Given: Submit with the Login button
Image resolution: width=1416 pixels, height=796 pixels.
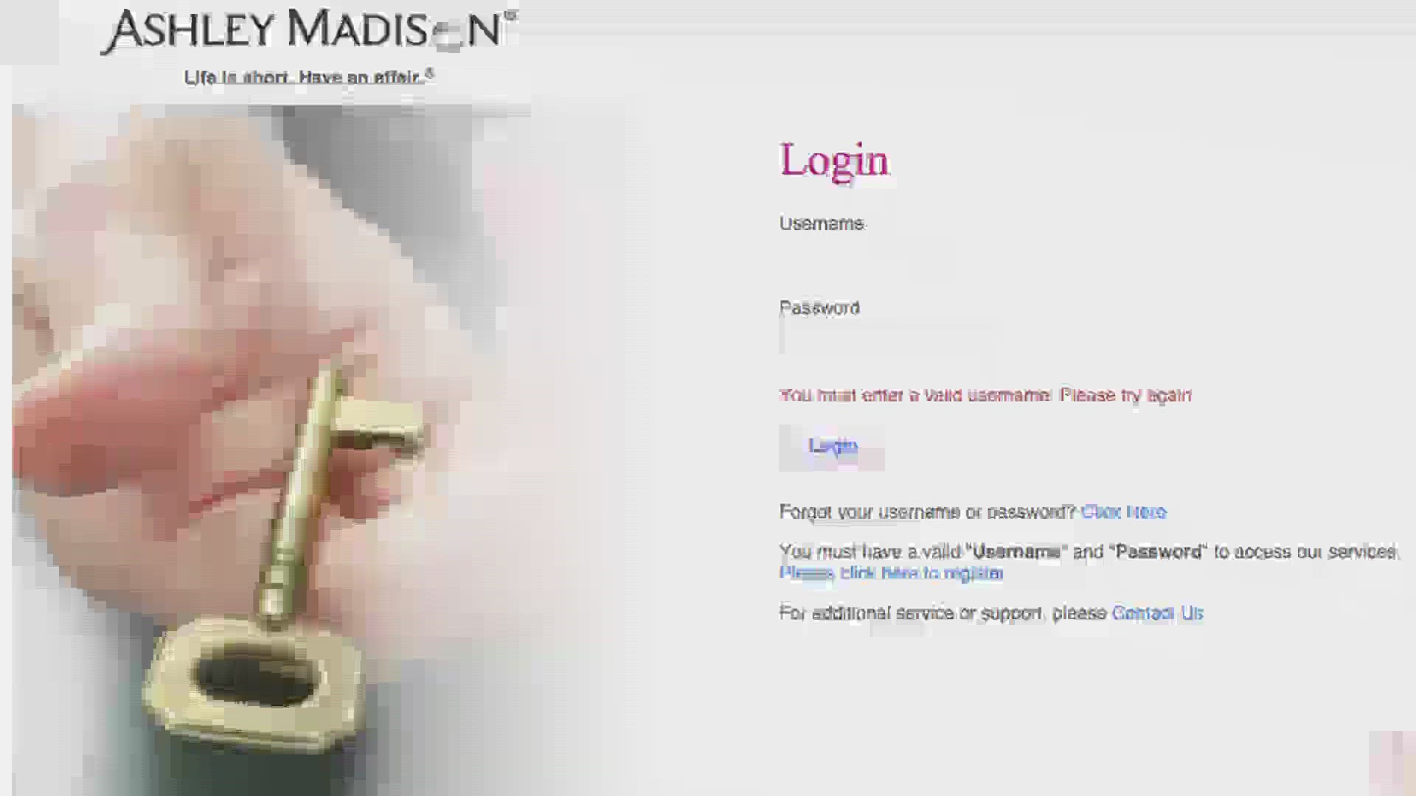Looking at the screenshot, I should (832, 447).
